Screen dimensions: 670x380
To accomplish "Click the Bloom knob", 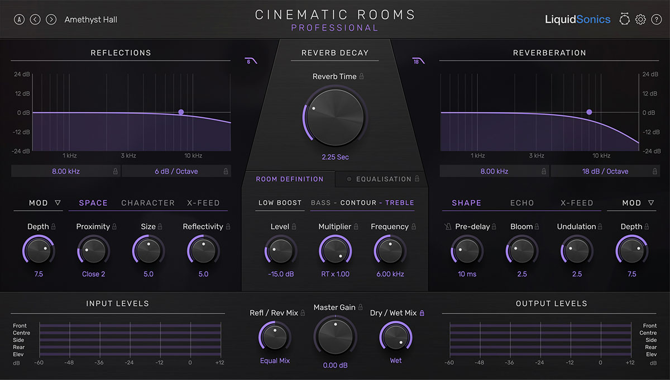I will pos(521,250).
